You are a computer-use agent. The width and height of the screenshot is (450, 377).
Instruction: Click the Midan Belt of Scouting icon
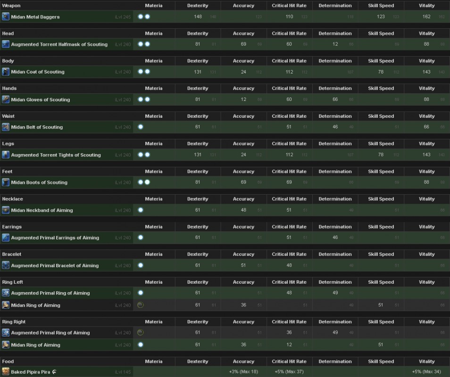coord(6,127)
